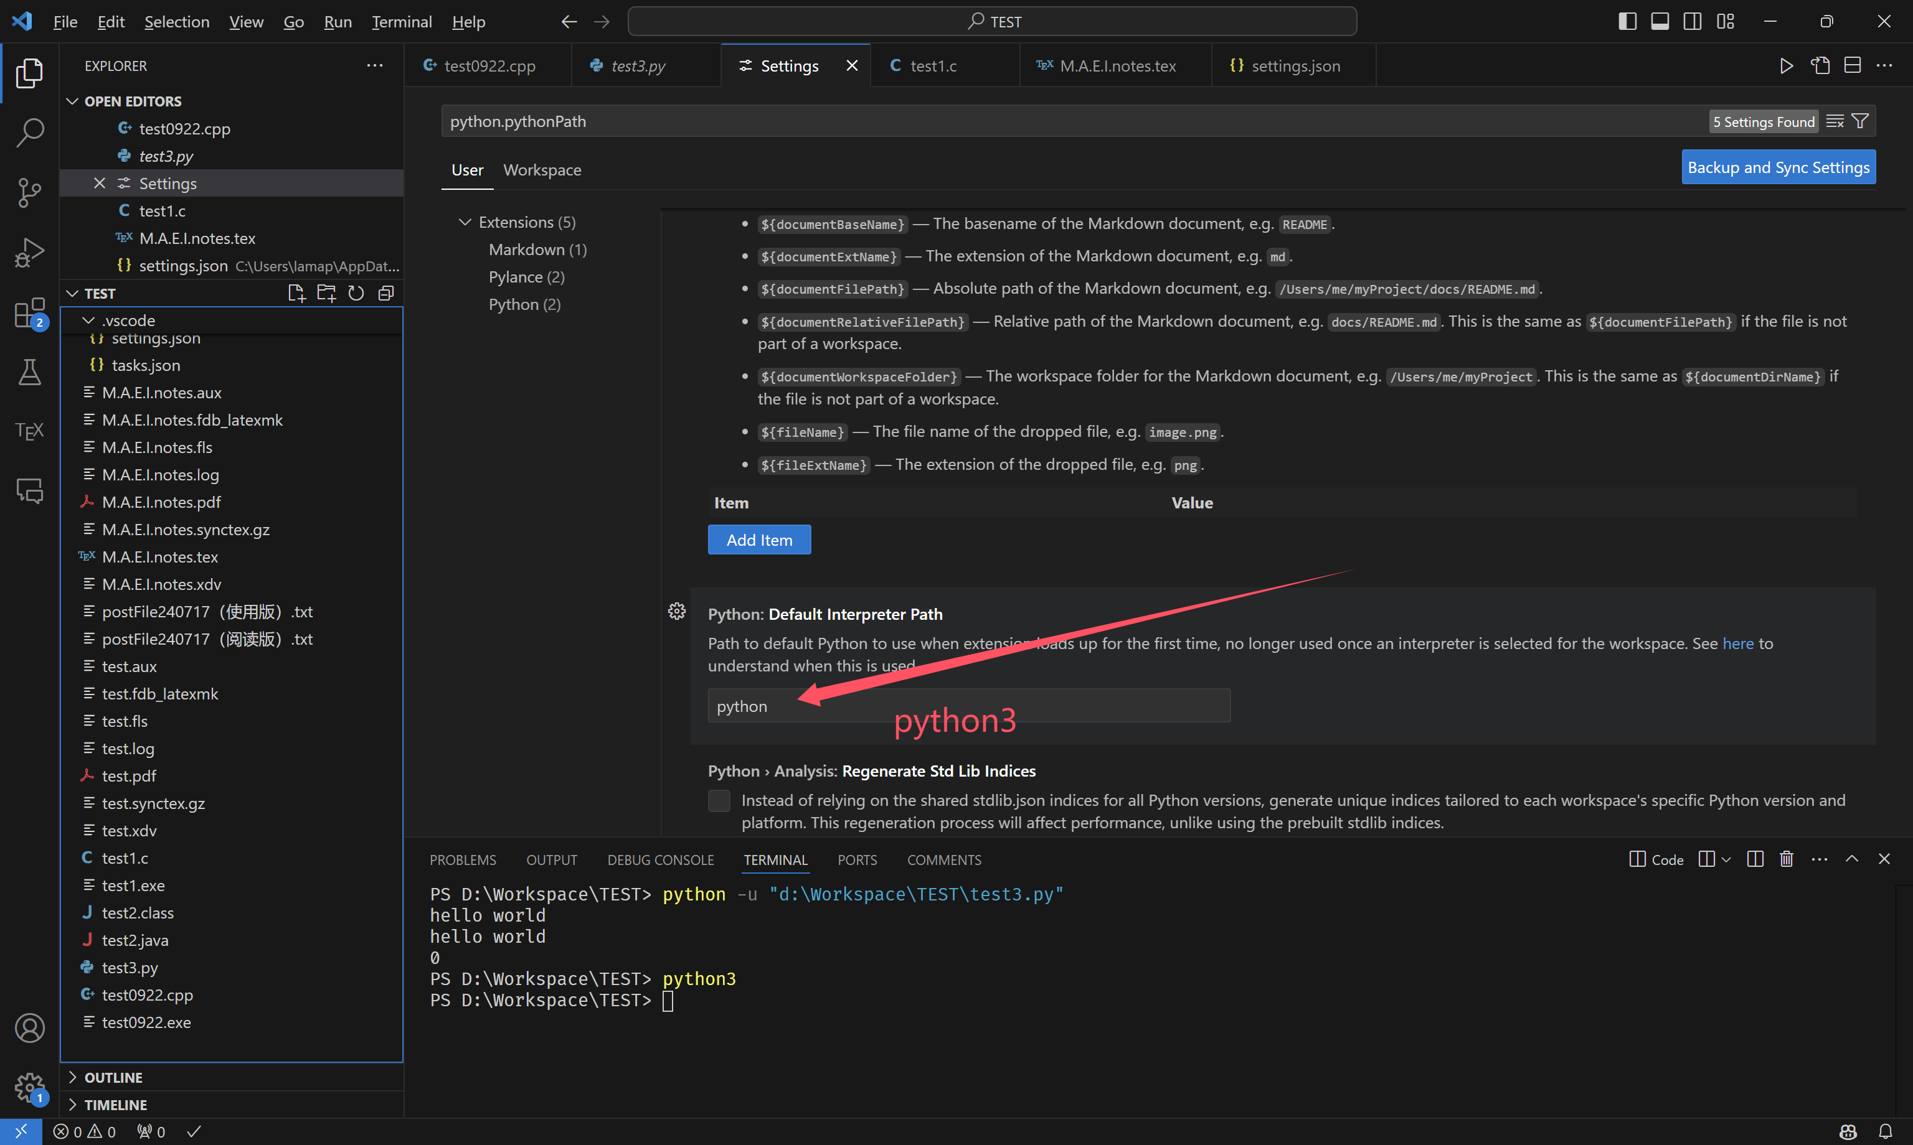Open terminal panel more actions ellipsis
1913x1145 pixels.
click(x=1820, y=859)
